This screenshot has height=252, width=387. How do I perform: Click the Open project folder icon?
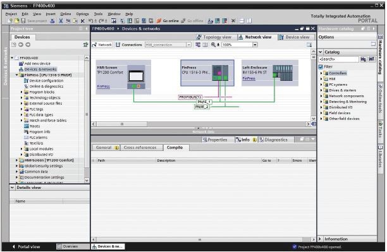(17, 21)
